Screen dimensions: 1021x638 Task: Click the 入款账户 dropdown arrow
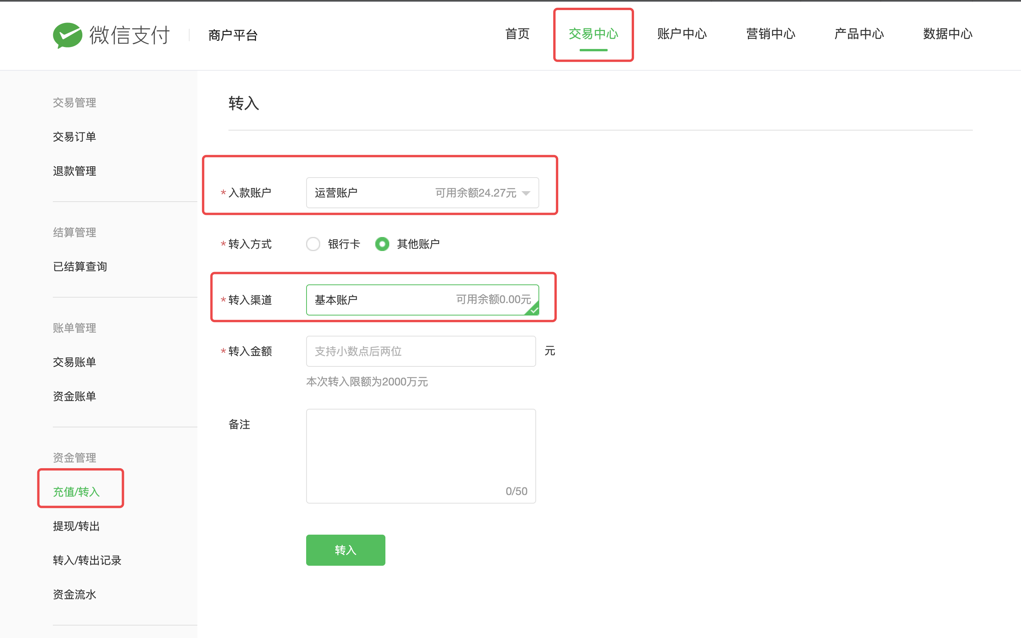coord(526,193)
